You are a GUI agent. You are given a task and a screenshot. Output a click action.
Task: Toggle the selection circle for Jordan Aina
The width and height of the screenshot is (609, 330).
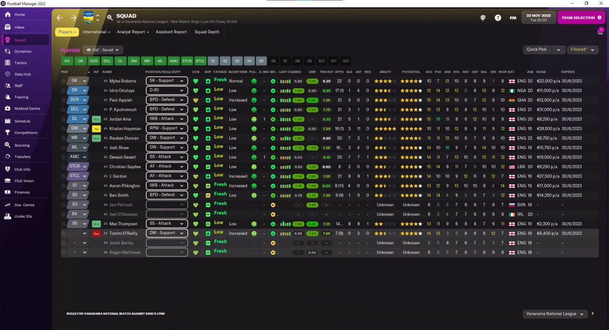[x=64, y=119]
